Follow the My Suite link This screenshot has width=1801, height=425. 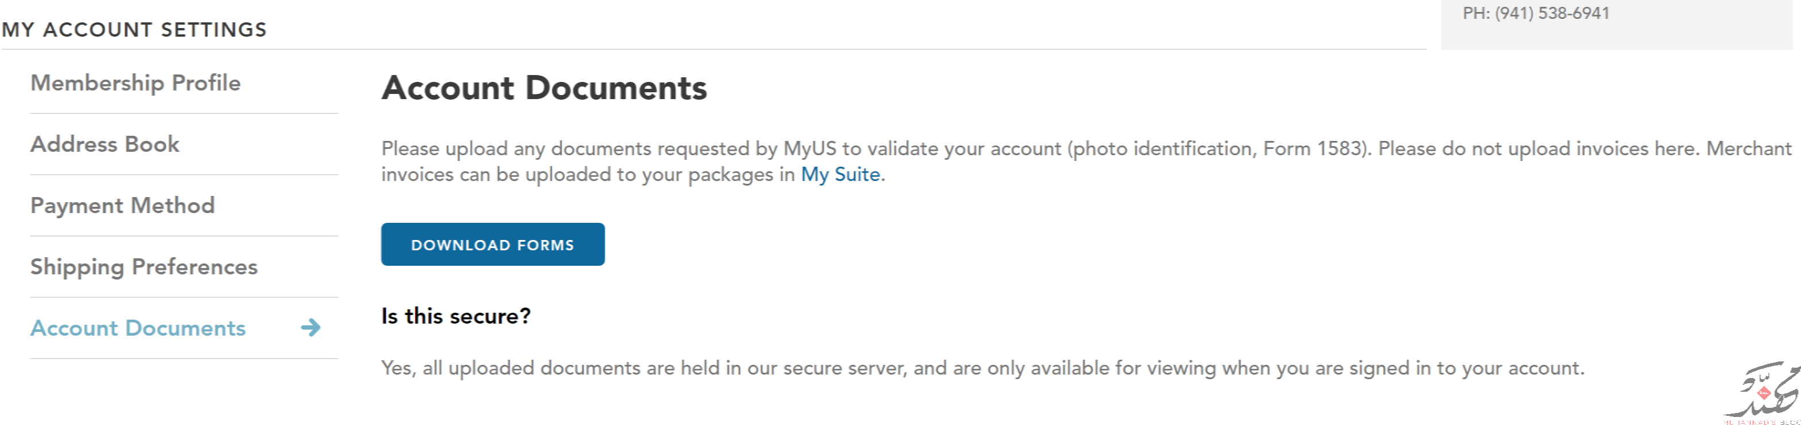point(840,175)
